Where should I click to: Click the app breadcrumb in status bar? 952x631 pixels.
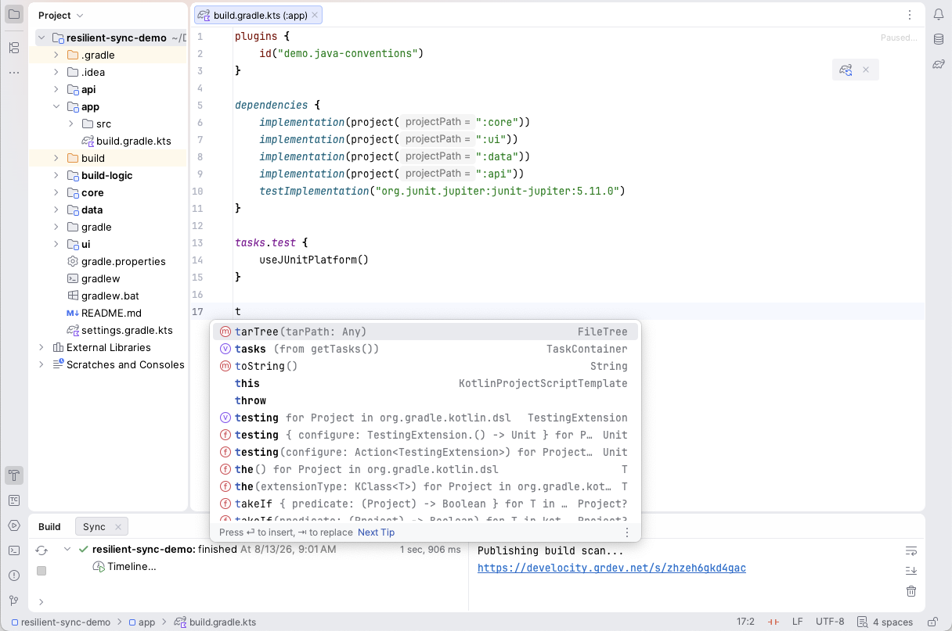click(141, 622)
